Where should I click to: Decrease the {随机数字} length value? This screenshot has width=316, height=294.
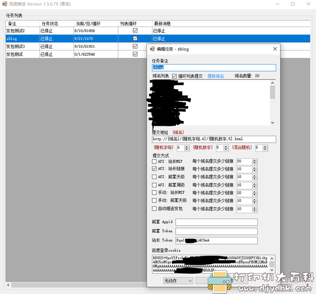pyautogui.click(x=226, y=149)
